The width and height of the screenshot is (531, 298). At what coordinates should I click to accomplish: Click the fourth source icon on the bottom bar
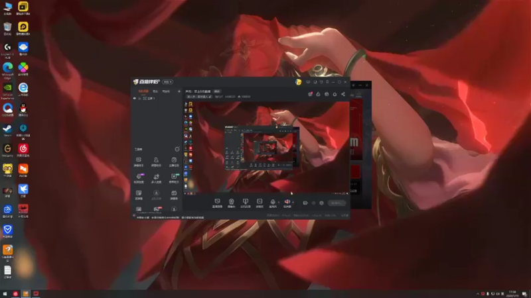click(260, 203)
